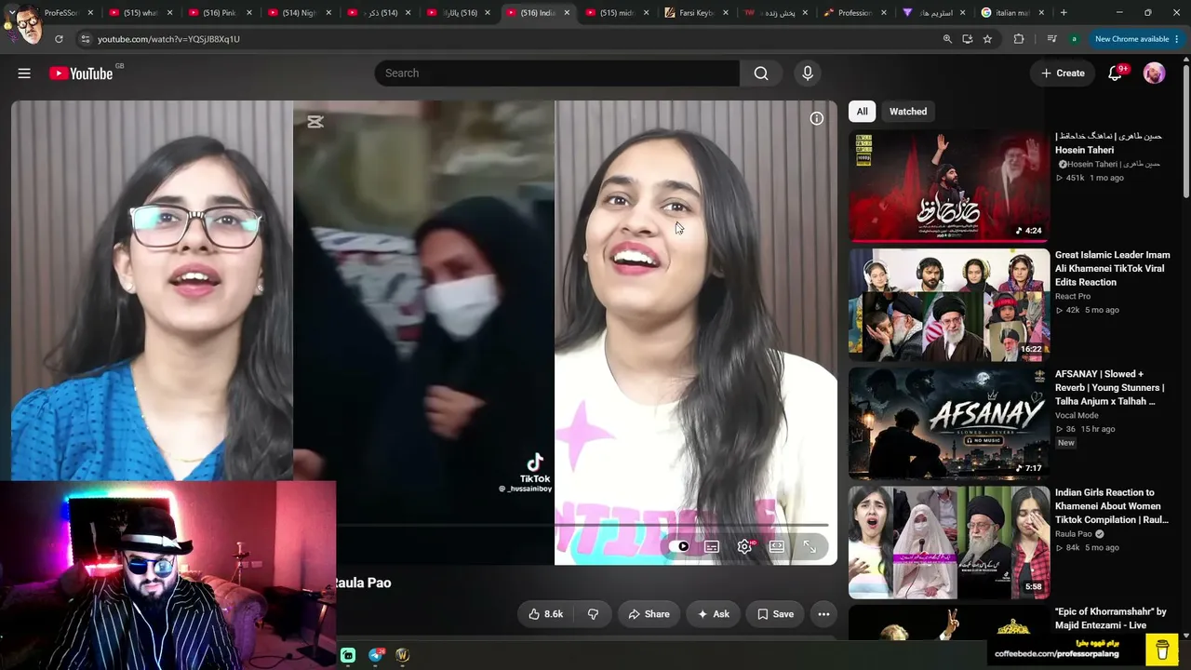The width and height of the screenshot is (1191, 670).
Task: Close the Farsi Keyboard tab
Action: (x=725, y=13)
